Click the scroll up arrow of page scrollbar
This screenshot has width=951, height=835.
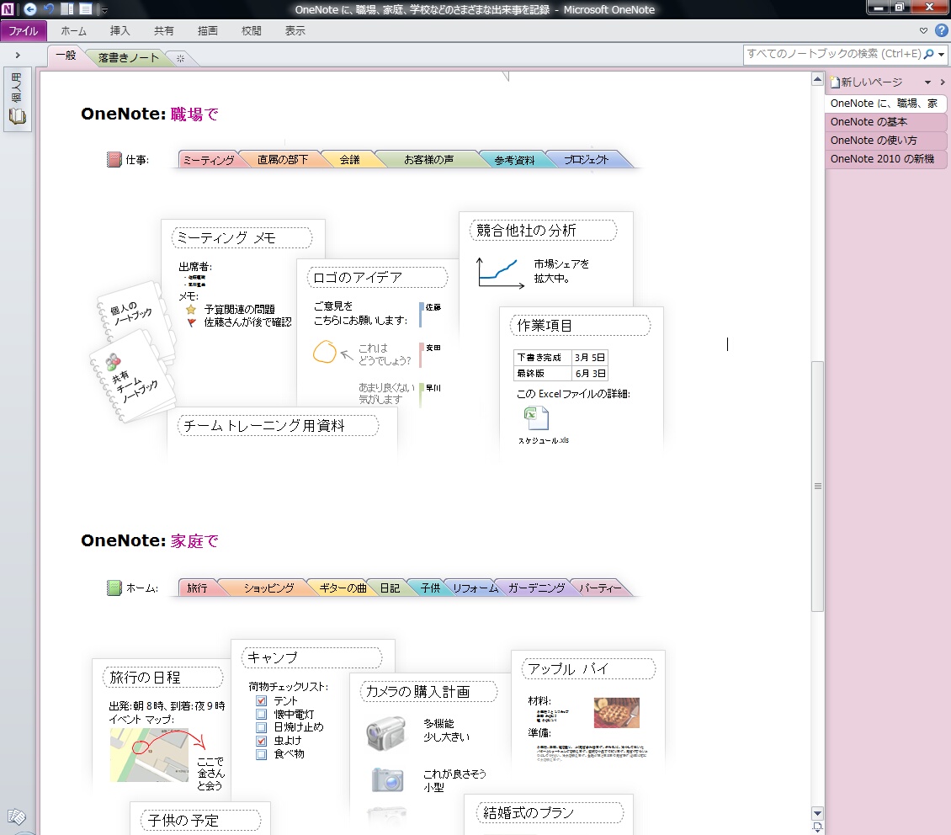point(817,79)
